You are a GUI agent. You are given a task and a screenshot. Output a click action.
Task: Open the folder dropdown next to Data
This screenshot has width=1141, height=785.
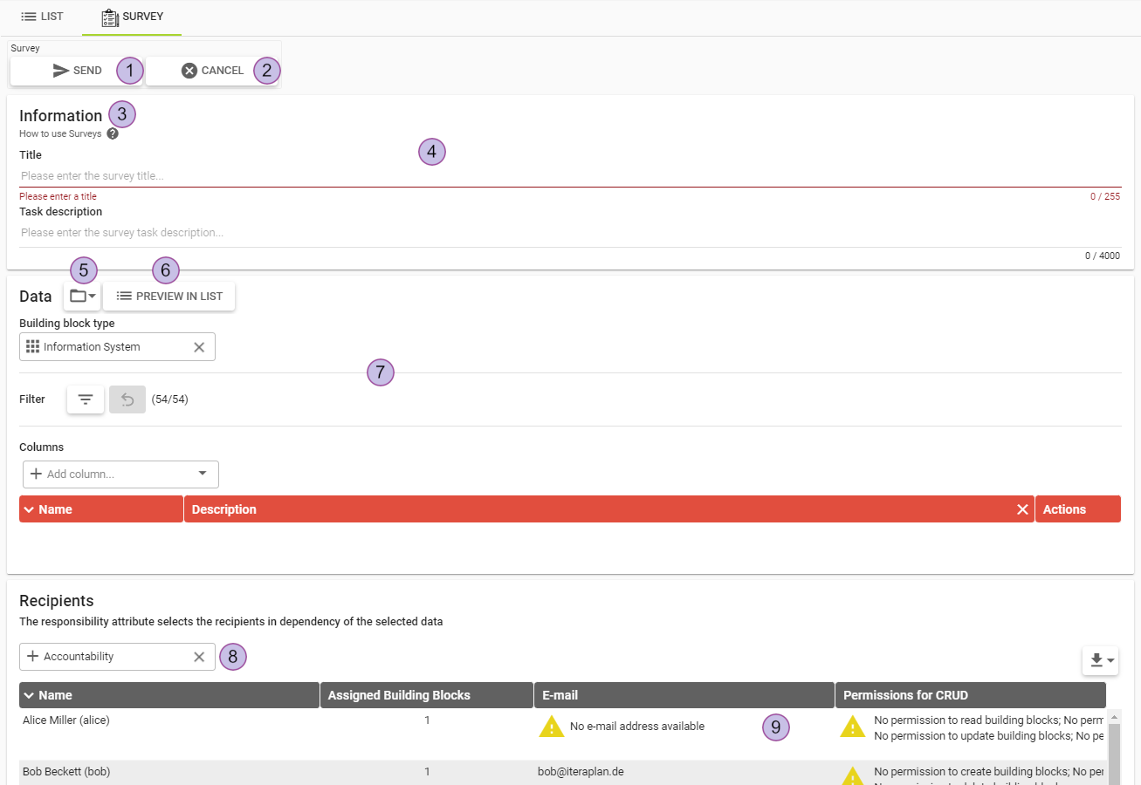[82, 297]
